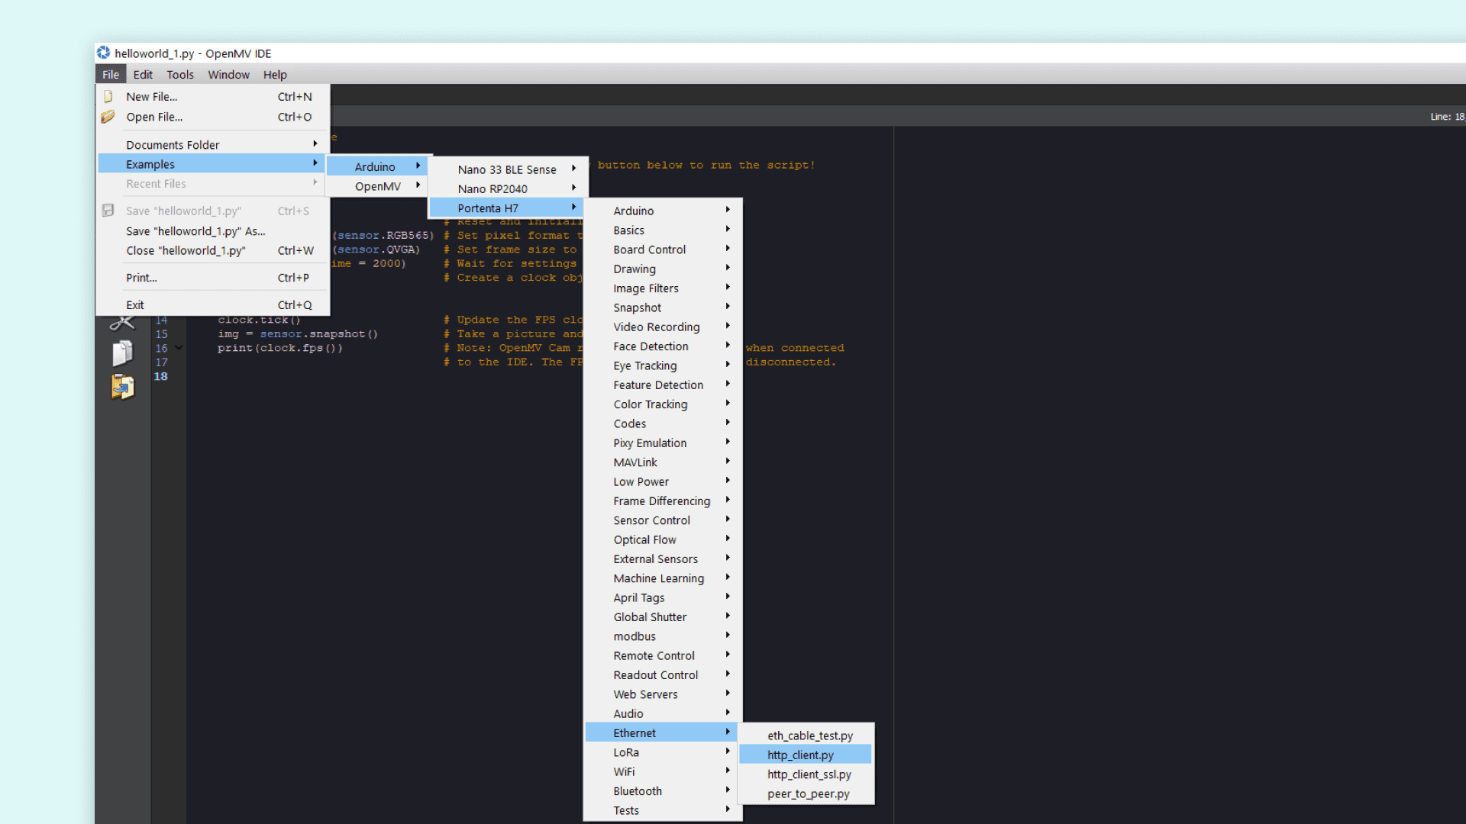
Task: Collapse code fold arrow at line 16
Action: pos(179,348)
